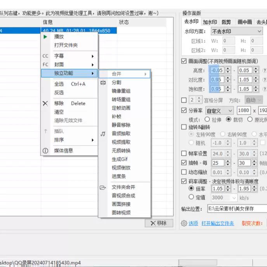Toggle the 画面调整 checkbox

184,61
